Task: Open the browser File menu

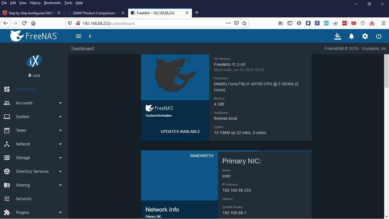Action: 4,3
